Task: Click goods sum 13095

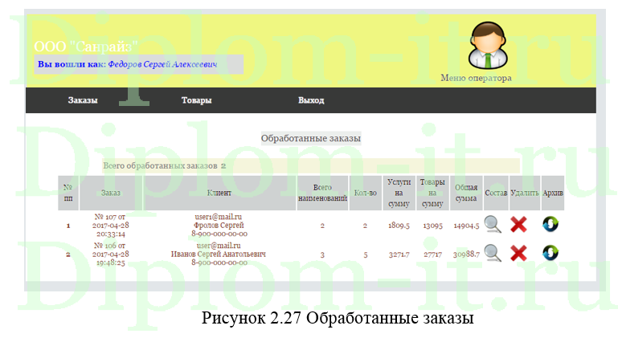Action: pos(432,226)
